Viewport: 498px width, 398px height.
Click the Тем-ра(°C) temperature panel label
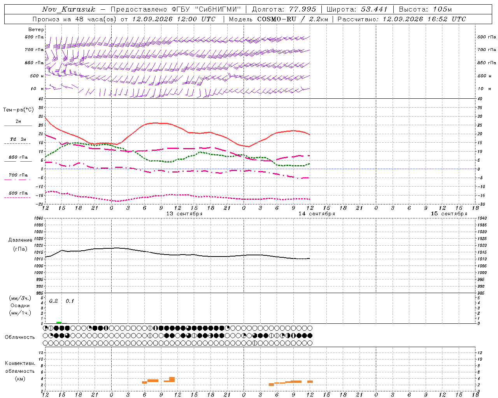click(x=18, y=110)
